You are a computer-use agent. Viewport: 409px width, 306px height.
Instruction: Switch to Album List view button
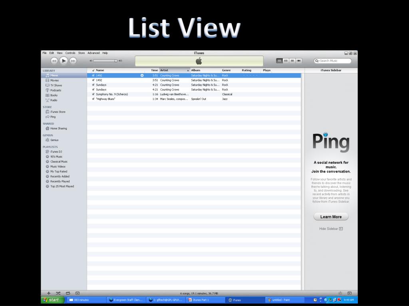coord(286,61)
